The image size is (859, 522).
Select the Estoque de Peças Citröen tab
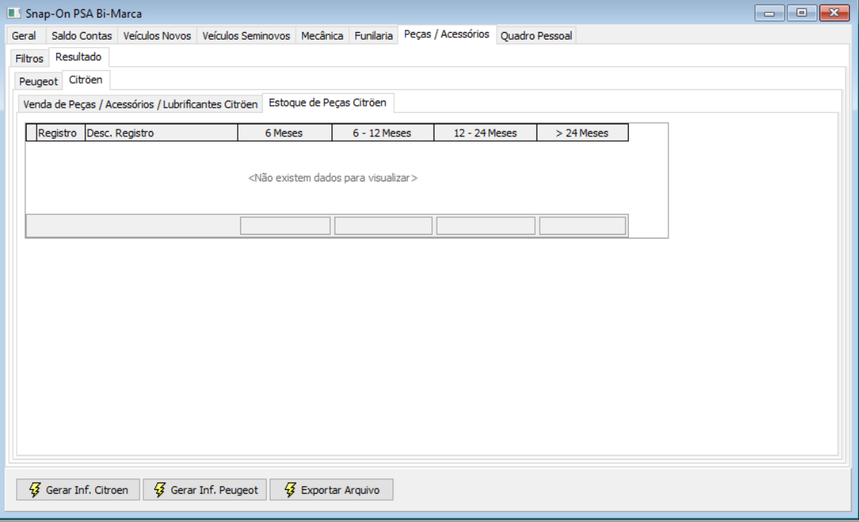[328, 102]
